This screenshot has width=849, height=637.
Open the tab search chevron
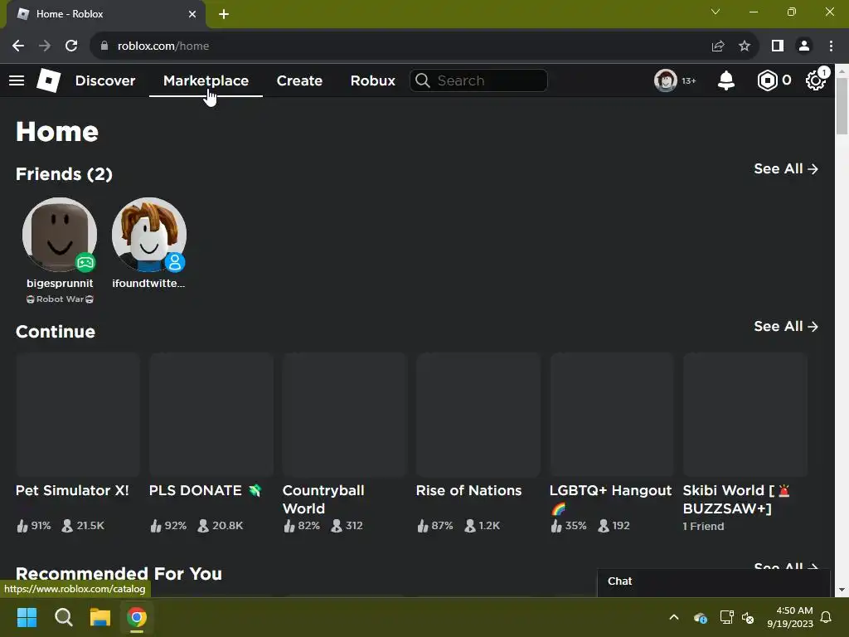(716, 12)
